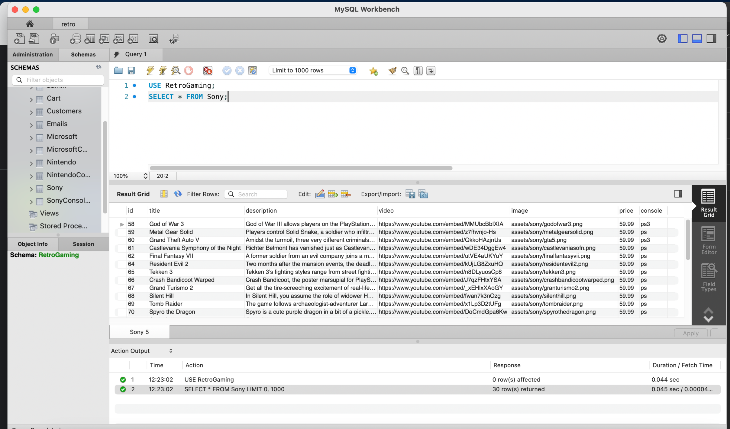Expand the Microsoft table node
The height and width of the screenshot is (429, 730).
[31, 138]
